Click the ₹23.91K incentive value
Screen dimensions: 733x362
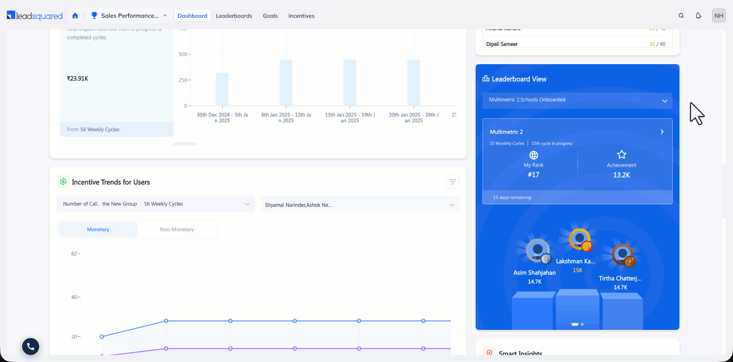coord(77,78)
